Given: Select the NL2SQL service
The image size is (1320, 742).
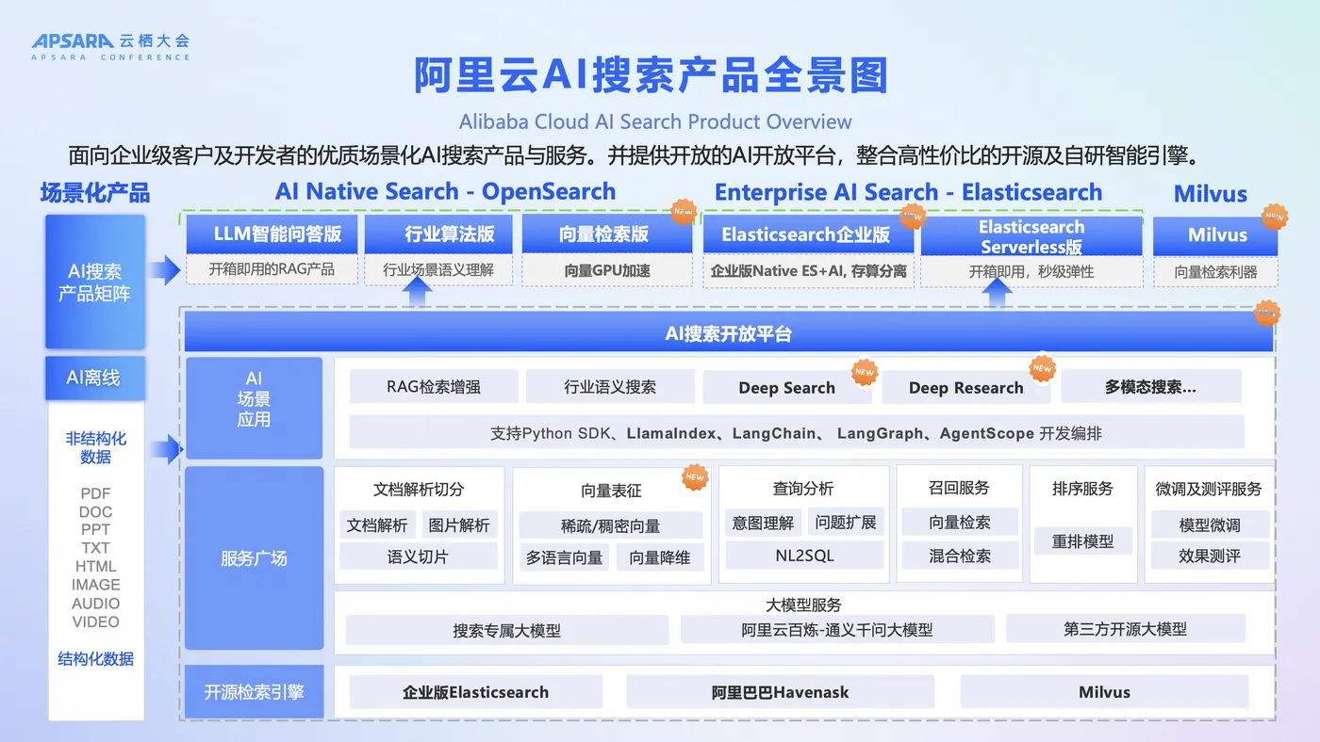Looking at the screenshot, I should 804,556.
